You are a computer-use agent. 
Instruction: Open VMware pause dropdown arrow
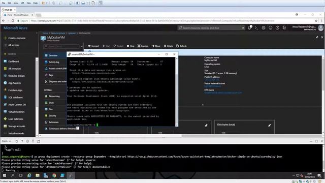47,3
